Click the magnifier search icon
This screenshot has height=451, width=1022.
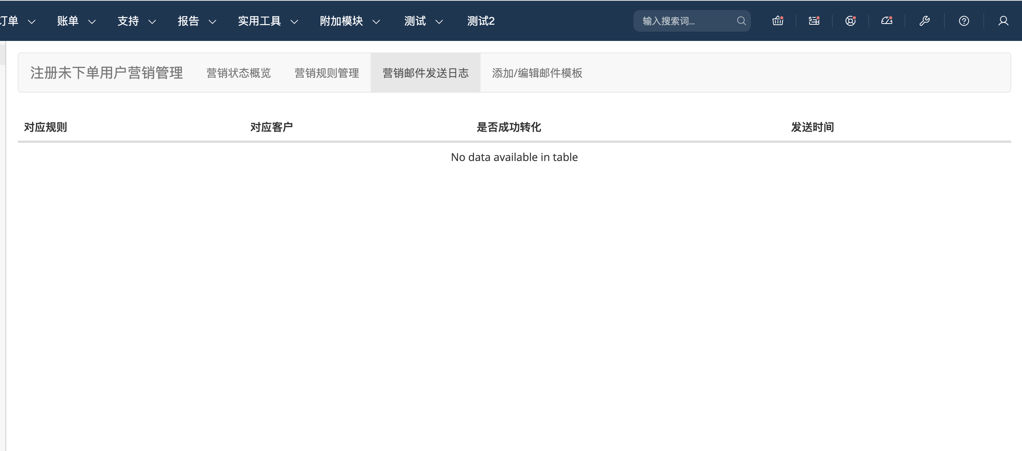click(x=741, y=20)
